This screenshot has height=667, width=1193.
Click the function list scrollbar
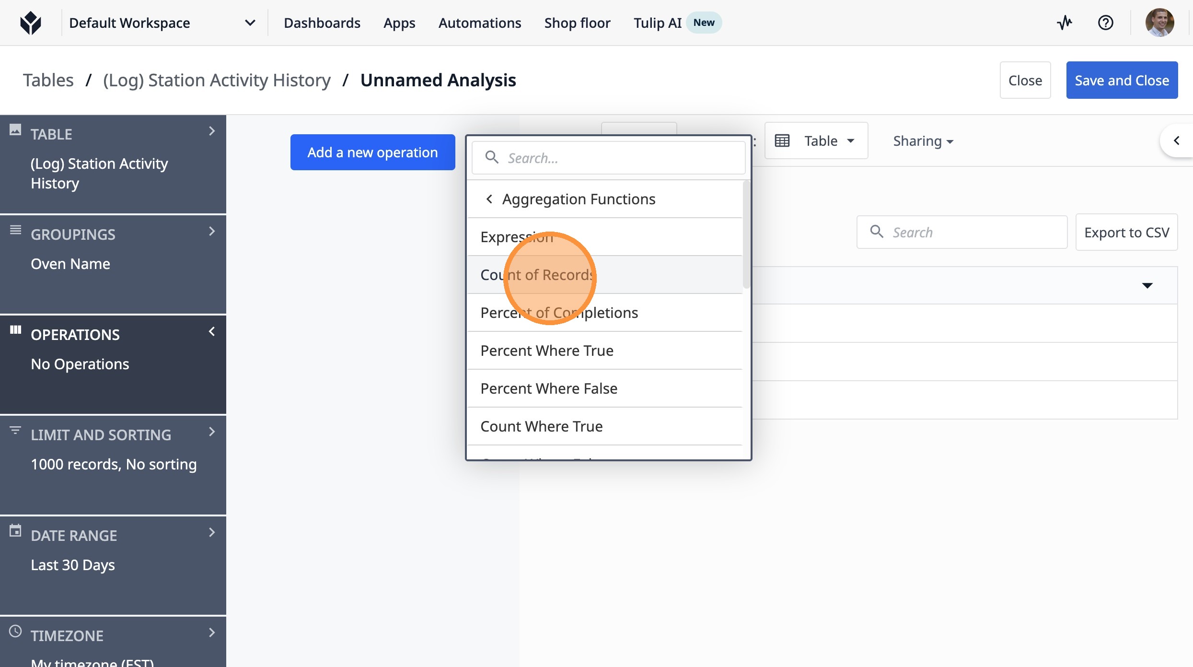click(746, 235)
